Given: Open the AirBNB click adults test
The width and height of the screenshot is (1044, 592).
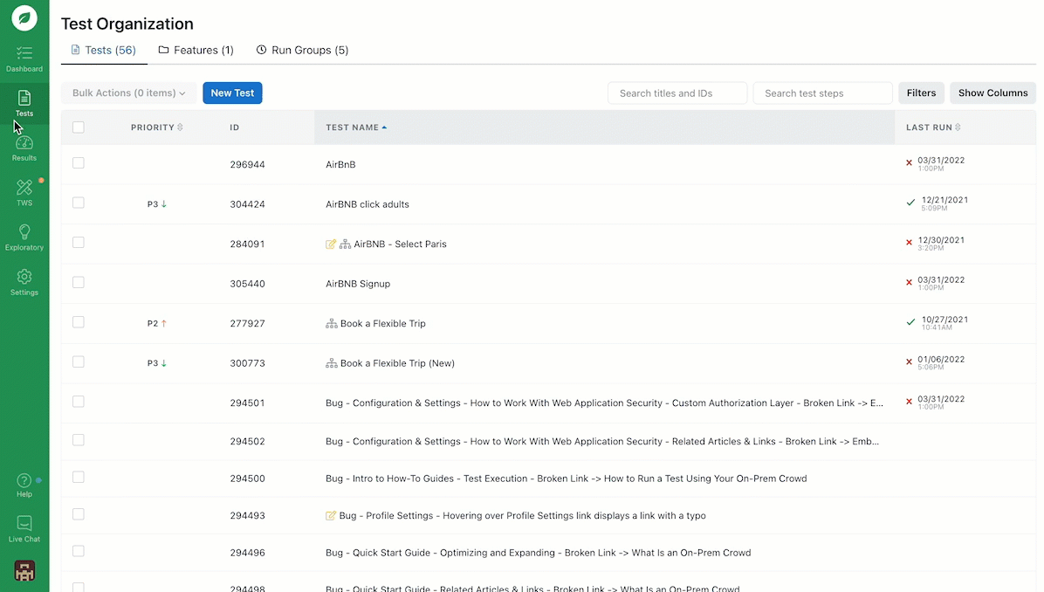Looking at the screenshot, I should point(367,204).
